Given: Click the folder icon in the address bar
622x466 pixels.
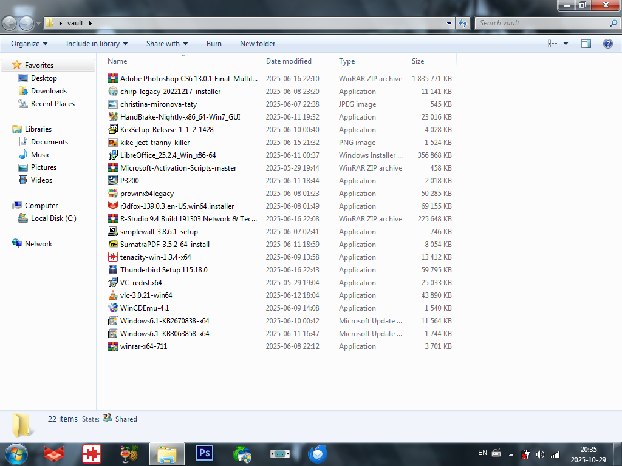Looking at the screenshot, I should (x=49, y=22).
